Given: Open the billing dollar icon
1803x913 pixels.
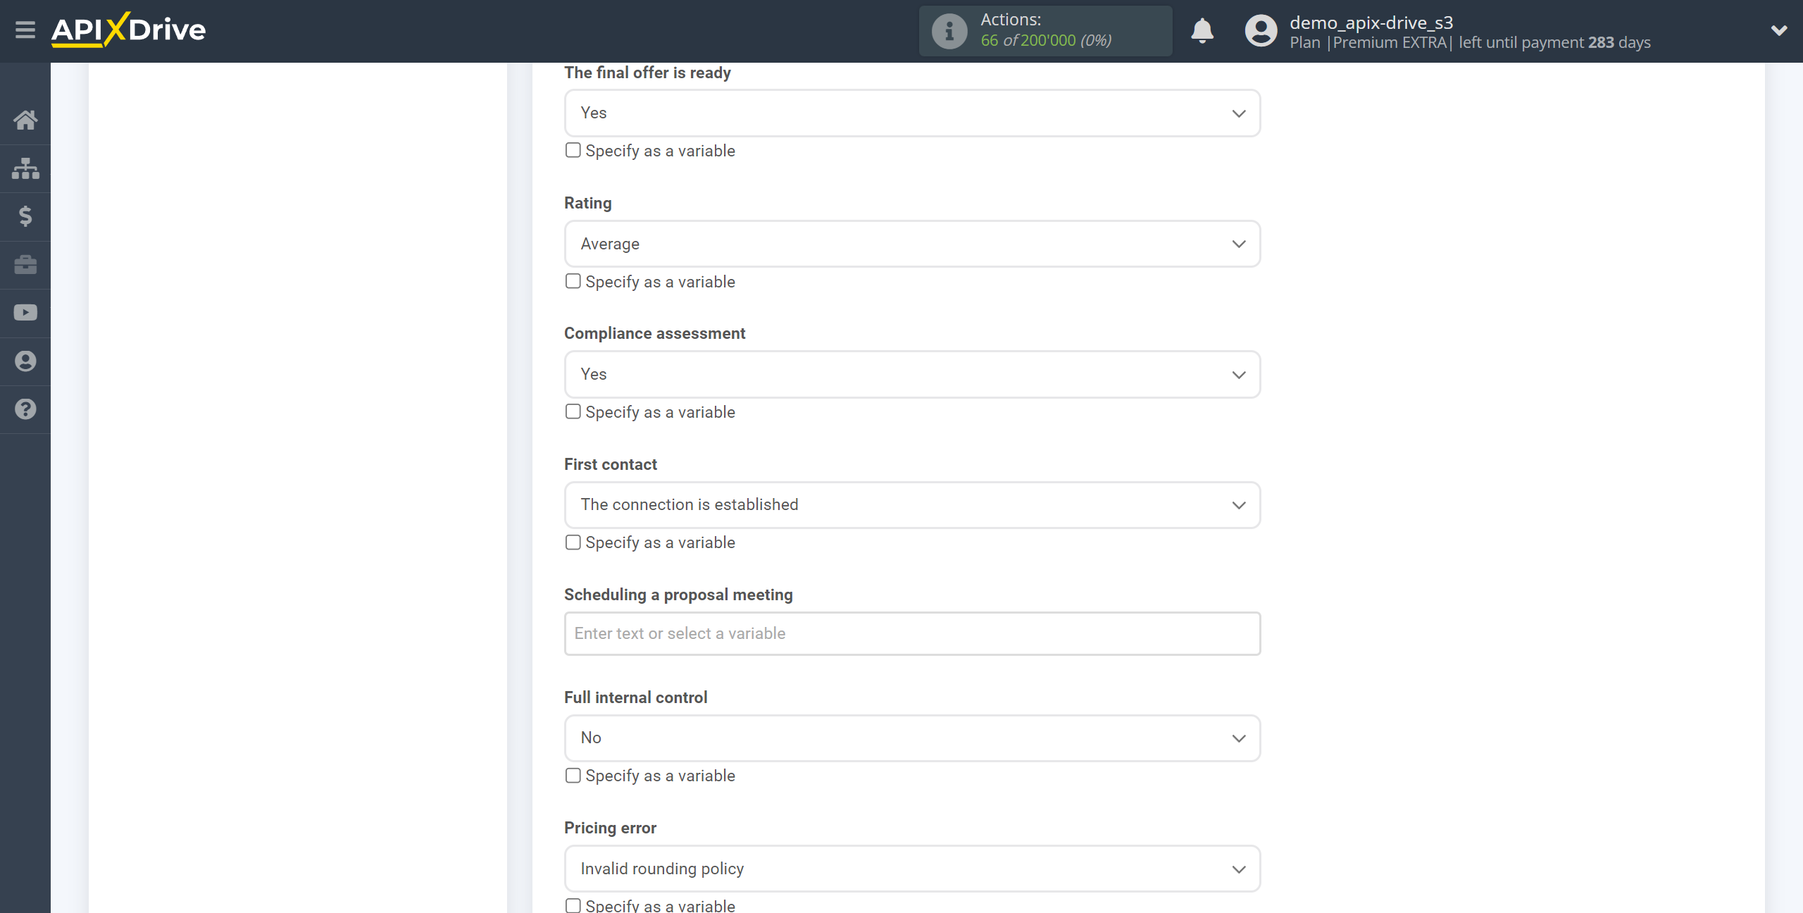Looking at the screenshot, I should pos(25,216).
